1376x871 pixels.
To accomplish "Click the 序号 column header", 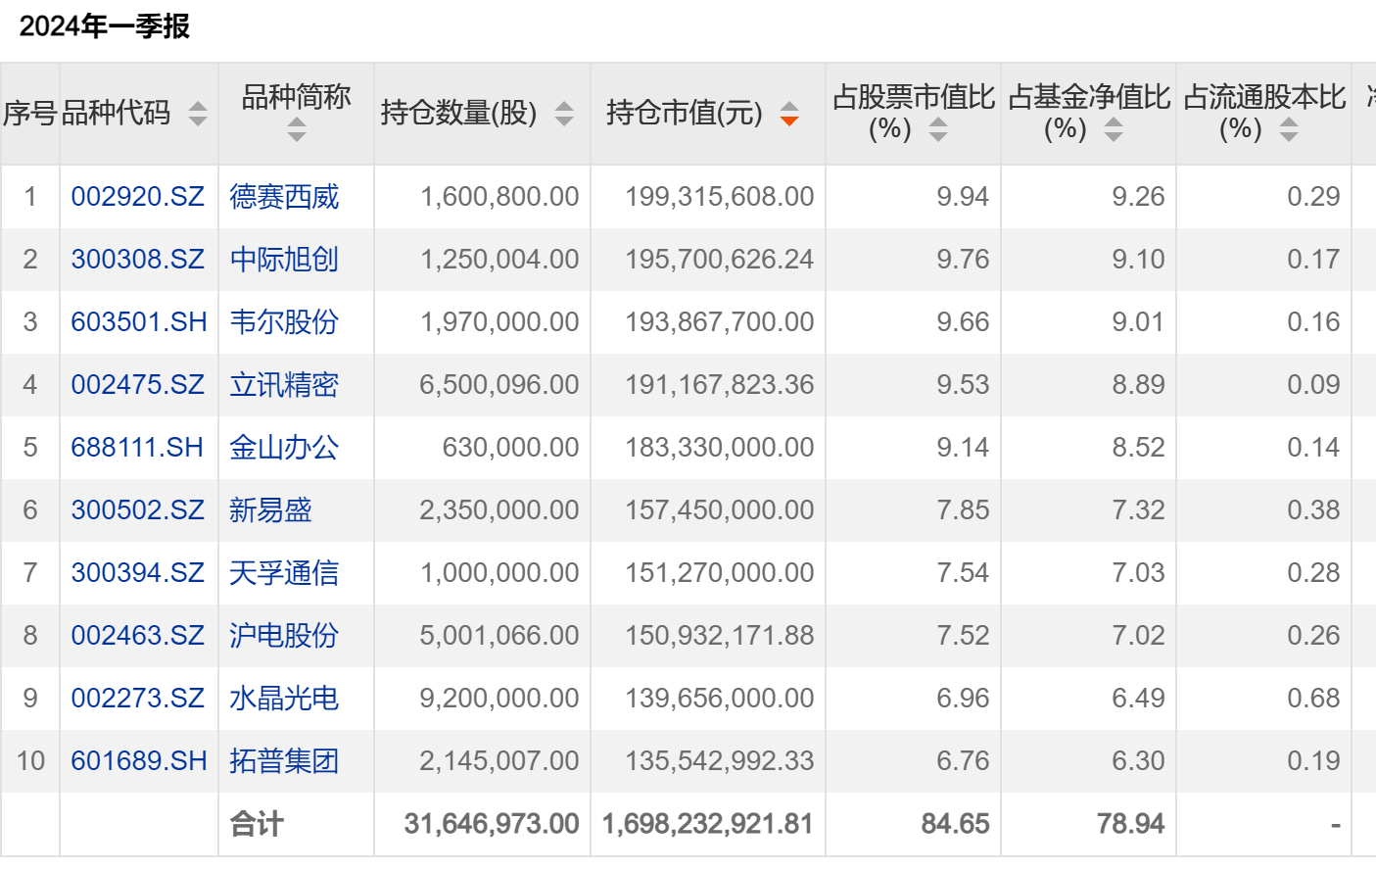I will (x=30, y=114).
